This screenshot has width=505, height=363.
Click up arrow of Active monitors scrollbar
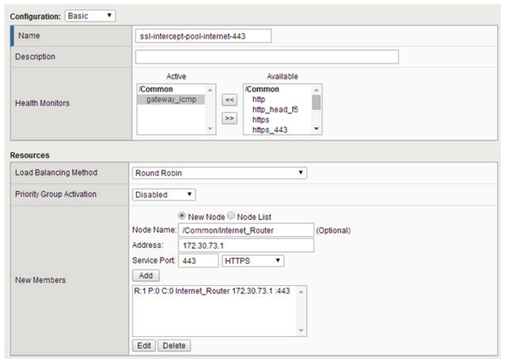pyautogui.click(x=210, y=90)
